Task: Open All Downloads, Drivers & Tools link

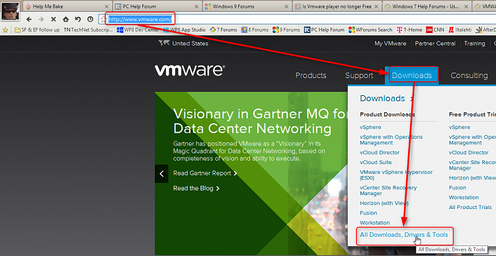Action: [x=404, y=235]
